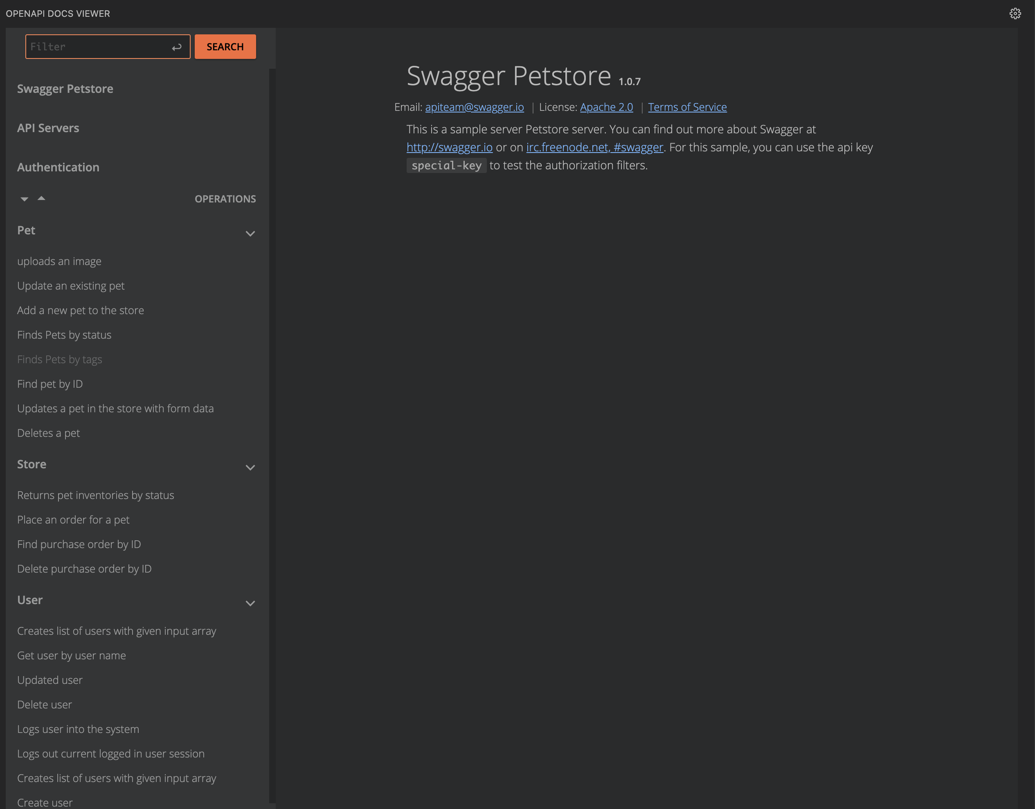
Task: Expand all operations with down triangle
Action: click(x=24, y=199)
